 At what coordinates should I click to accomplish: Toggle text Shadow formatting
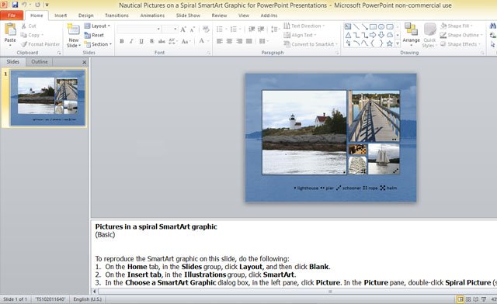[151, 41]
